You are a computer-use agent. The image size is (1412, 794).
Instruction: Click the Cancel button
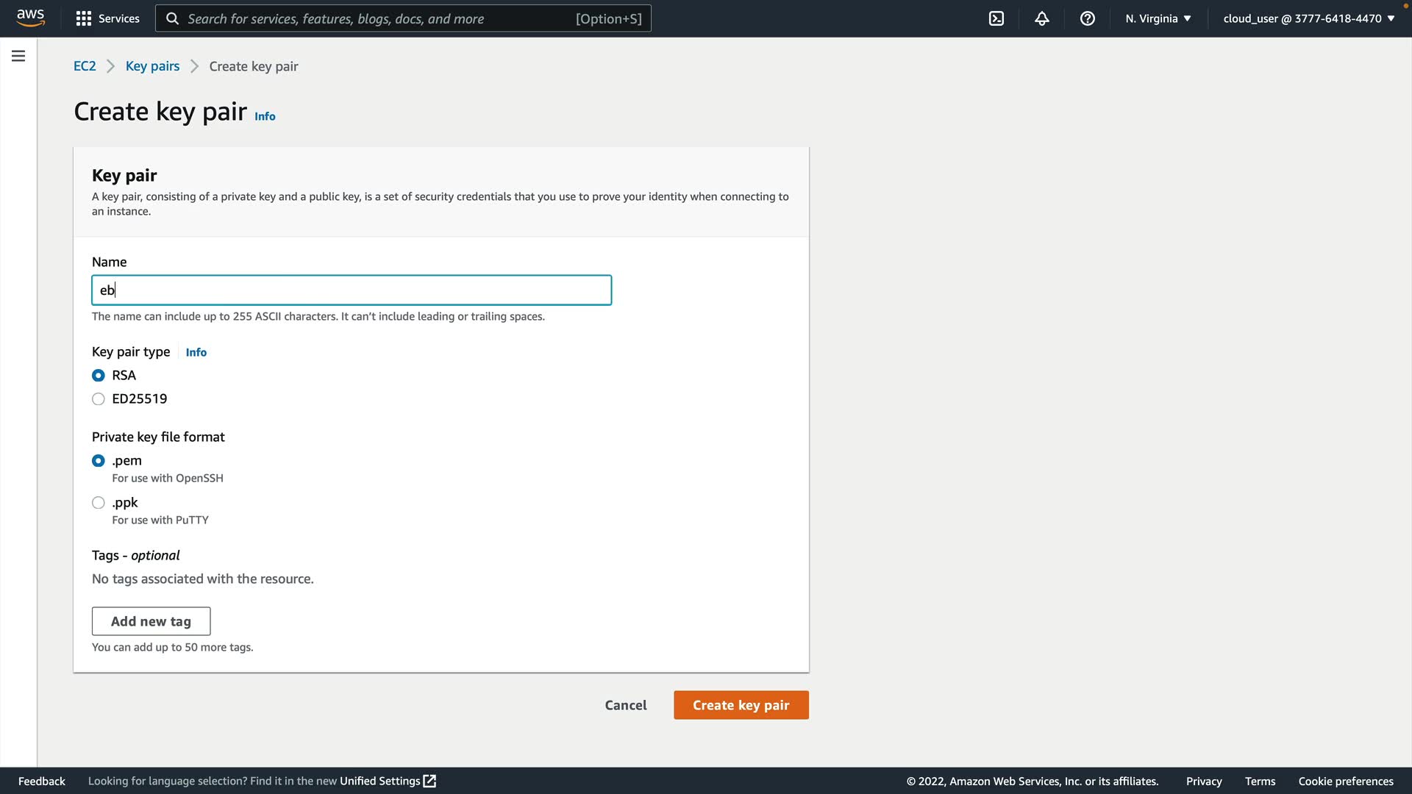(x=626, y=705)
